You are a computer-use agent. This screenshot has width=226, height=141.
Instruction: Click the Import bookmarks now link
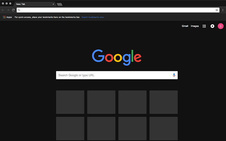(93, 17)
